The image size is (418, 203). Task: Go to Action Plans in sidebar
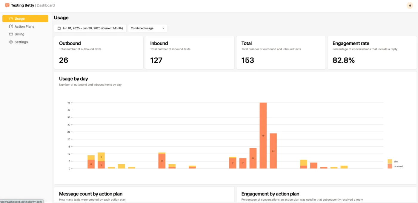pyautogui.click(x=25, y=26)
